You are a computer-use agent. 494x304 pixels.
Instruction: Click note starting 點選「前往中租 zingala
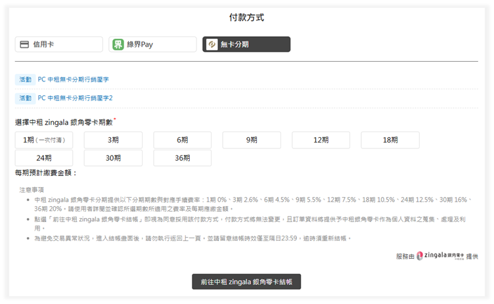pos(250,224)
